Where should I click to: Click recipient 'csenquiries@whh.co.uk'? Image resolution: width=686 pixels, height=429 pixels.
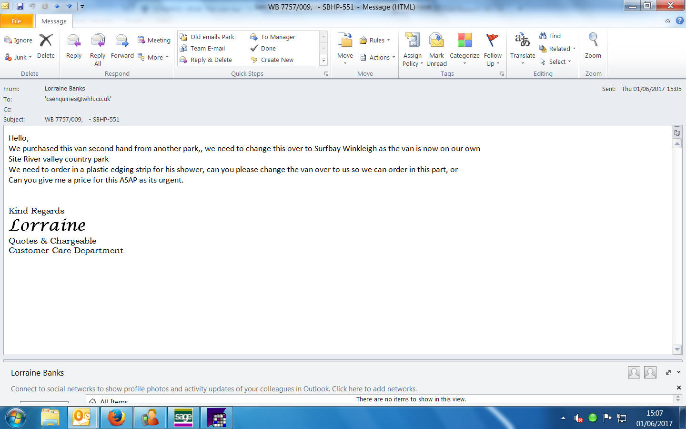click(x=78, y=99)
